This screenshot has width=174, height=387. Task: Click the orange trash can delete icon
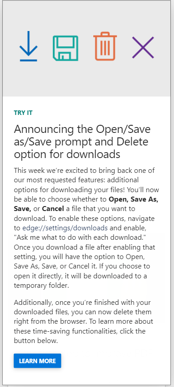[x=105, y=46]
